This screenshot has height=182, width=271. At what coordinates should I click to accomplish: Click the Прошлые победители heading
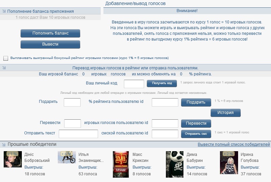[32, 144]
